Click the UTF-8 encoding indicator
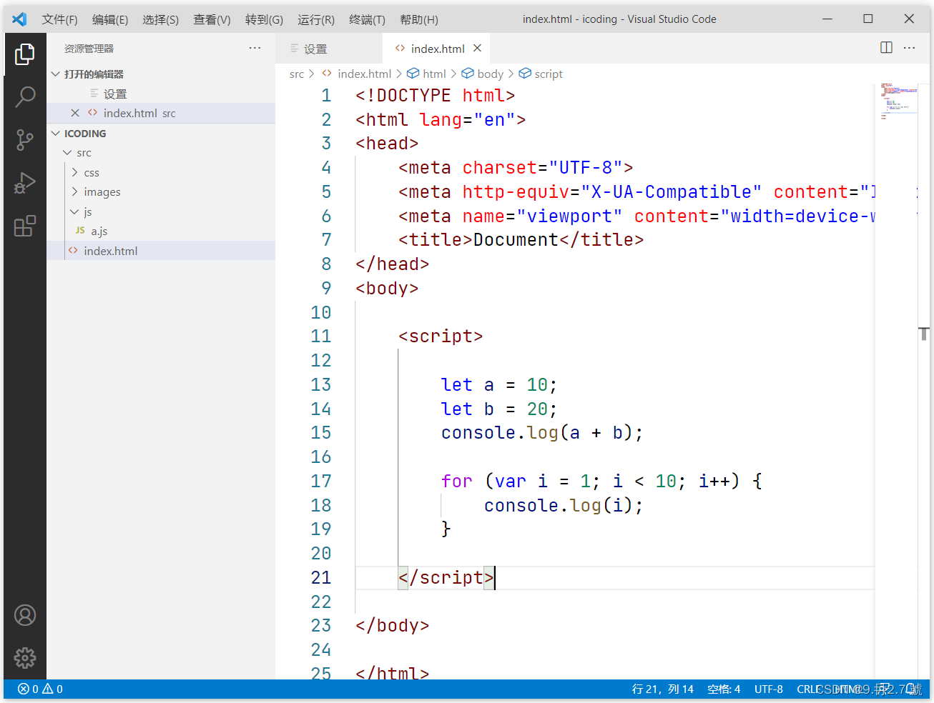This screenshot has height=703, width=934. pyautogui.click(x=769, y=689)
